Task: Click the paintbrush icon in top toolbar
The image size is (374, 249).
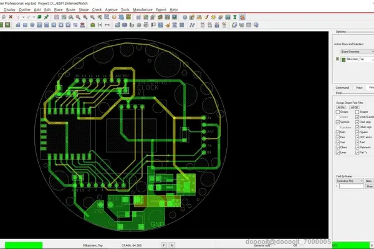Action: (x=206, y=17)
